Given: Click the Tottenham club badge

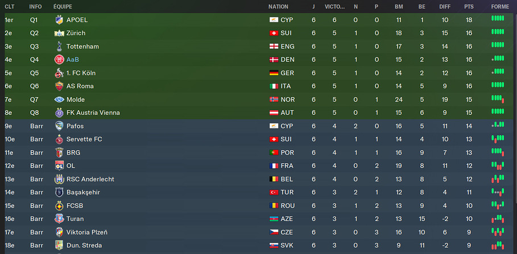Looking at the screenshot, I should [x=59, y=47].
